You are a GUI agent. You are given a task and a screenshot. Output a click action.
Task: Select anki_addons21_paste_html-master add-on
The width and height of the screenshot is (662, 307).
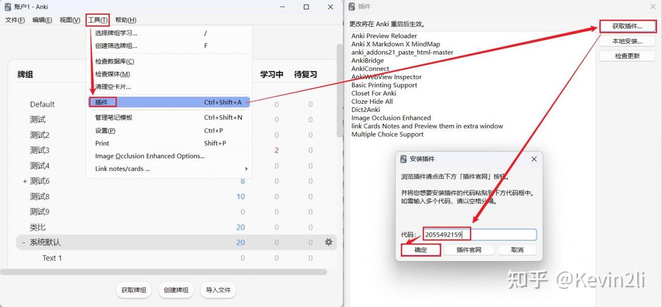point(402,53)
